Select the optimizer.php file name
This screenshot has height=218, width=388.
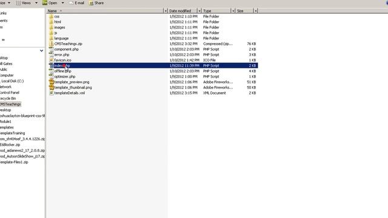pyautogui.click(x=65, y=77)
